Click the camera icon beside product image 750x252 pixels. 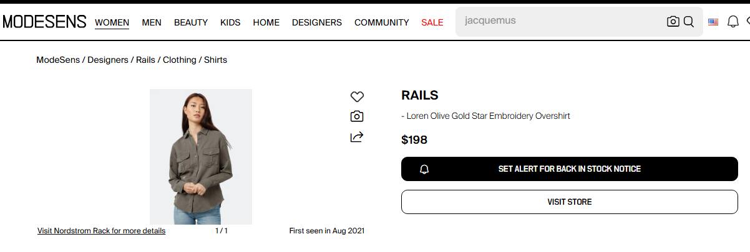[x=357, y=116]
